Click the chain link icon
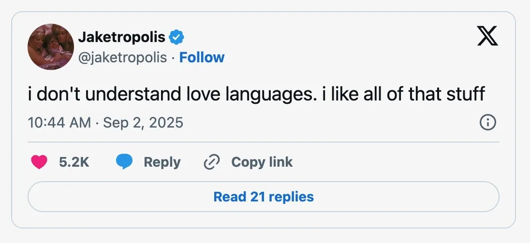 pyautogui.click(x=212, y=162)
